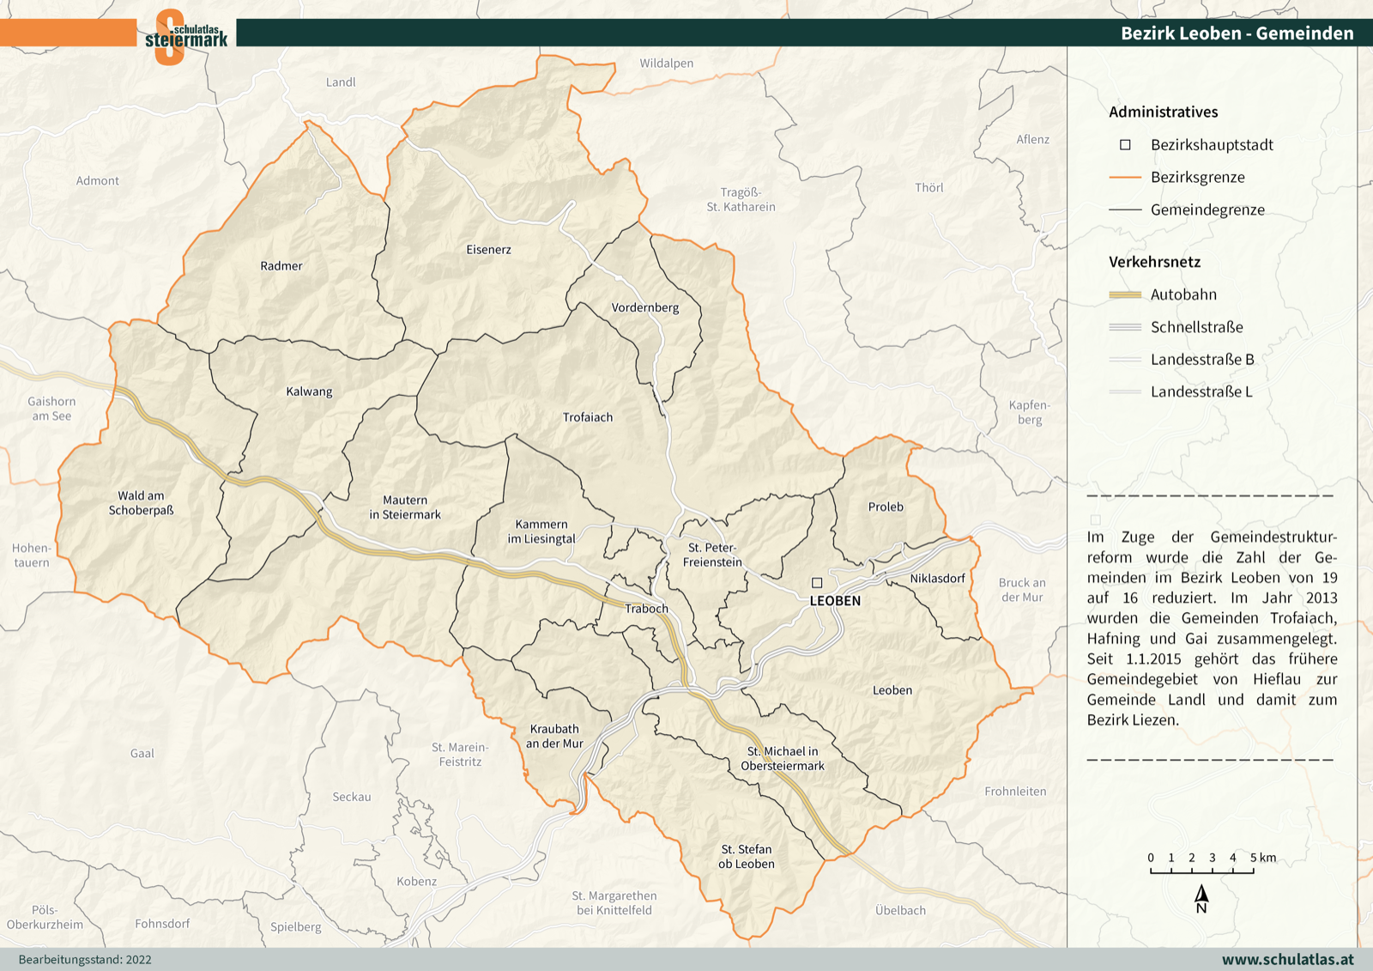Click the Landesstraße B legend line symbol
Screen dimensions: 1373x971
[x=1124, y=360]
